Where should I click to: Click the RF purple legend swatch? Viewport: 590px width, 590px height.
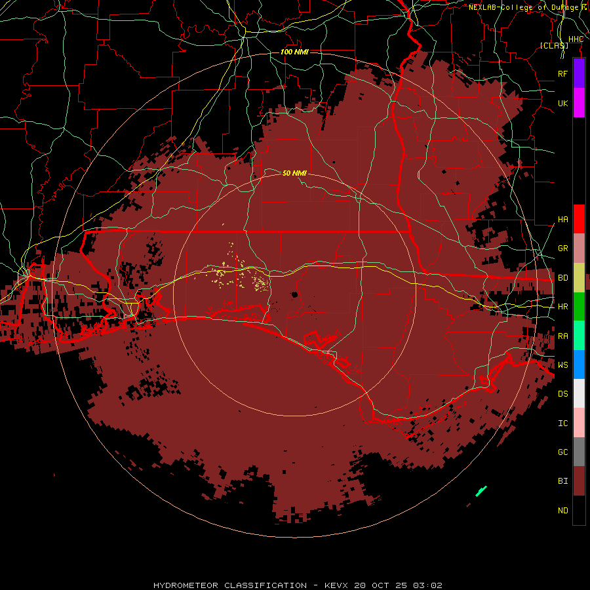pos(579,73)
